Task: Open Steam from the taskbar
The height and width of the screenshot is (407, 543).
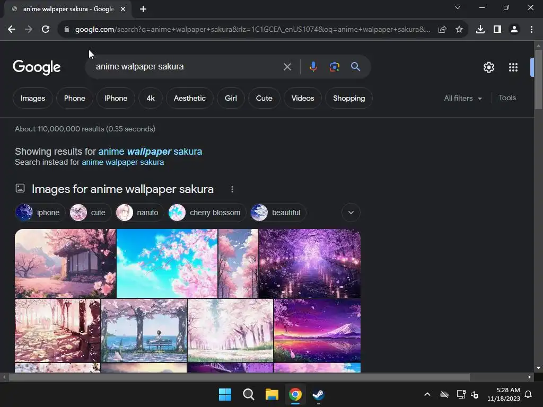Action: [319, 394]
